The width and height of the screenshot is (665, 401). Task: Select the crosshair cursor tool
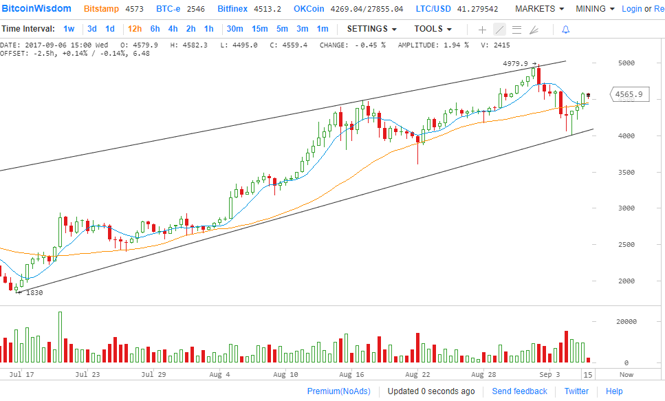click(482, 30)
